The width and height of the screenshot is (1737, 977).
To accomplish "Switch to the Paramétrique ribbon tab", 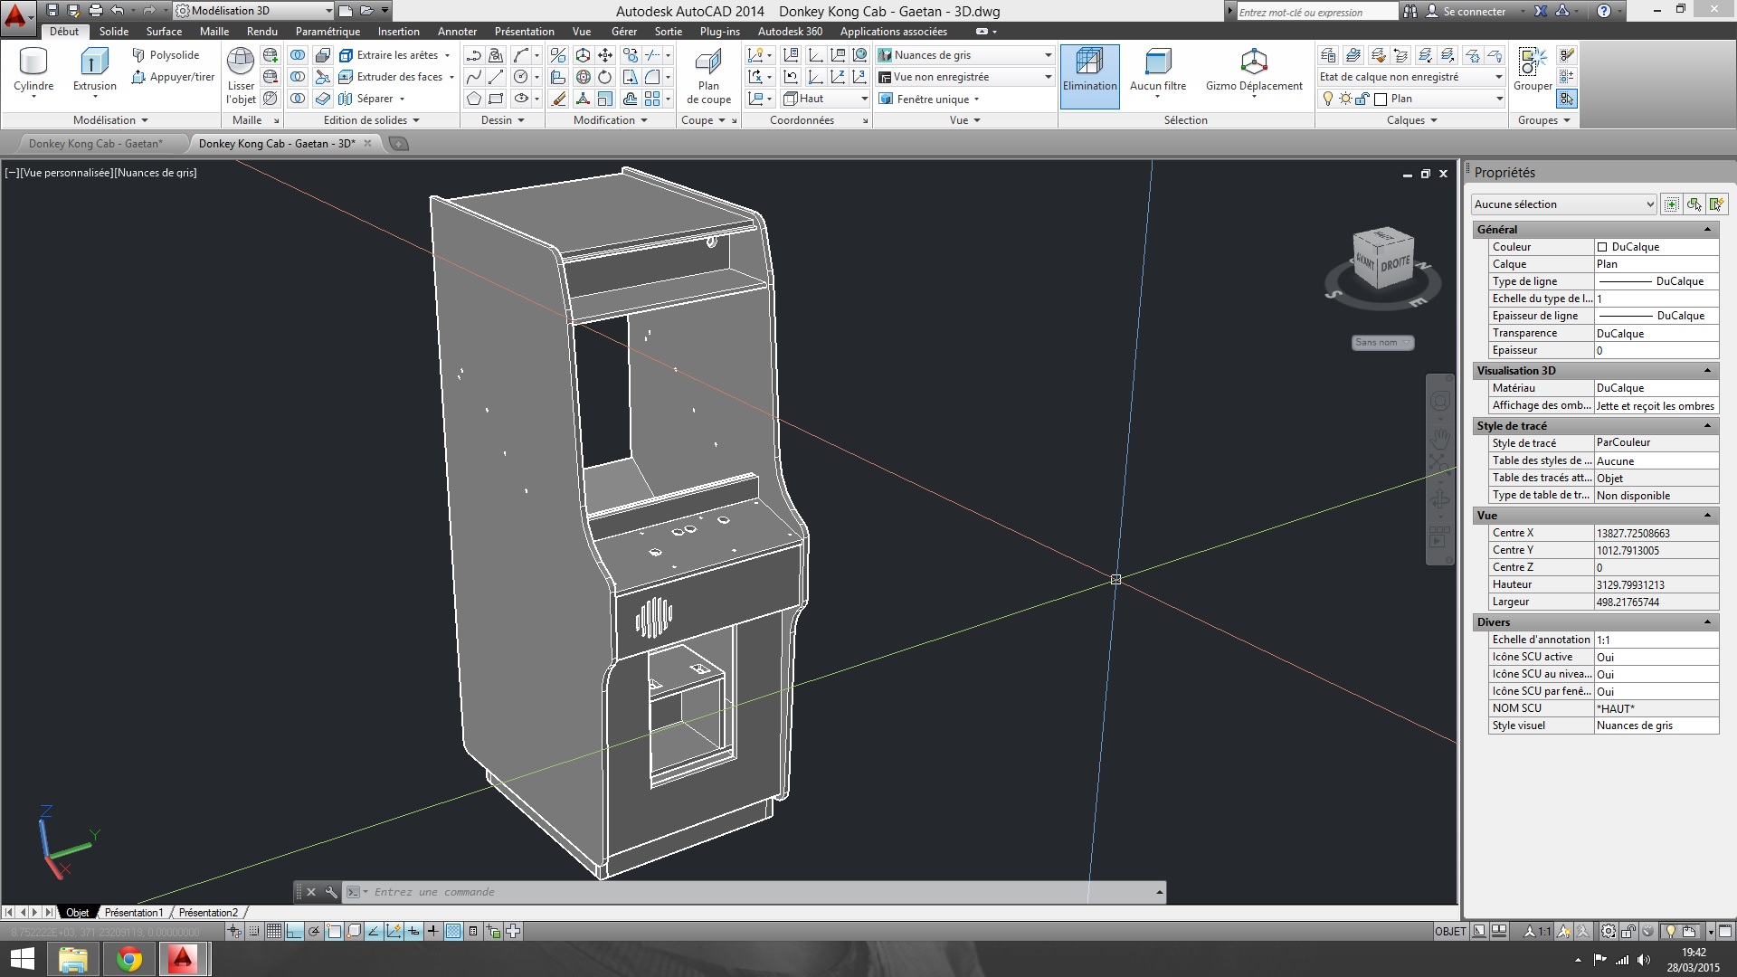I will 327,31.
